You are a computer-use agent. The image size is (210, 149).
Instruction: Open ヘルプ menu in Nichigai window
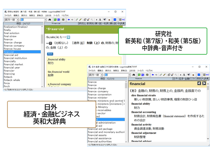click(149, 70)
